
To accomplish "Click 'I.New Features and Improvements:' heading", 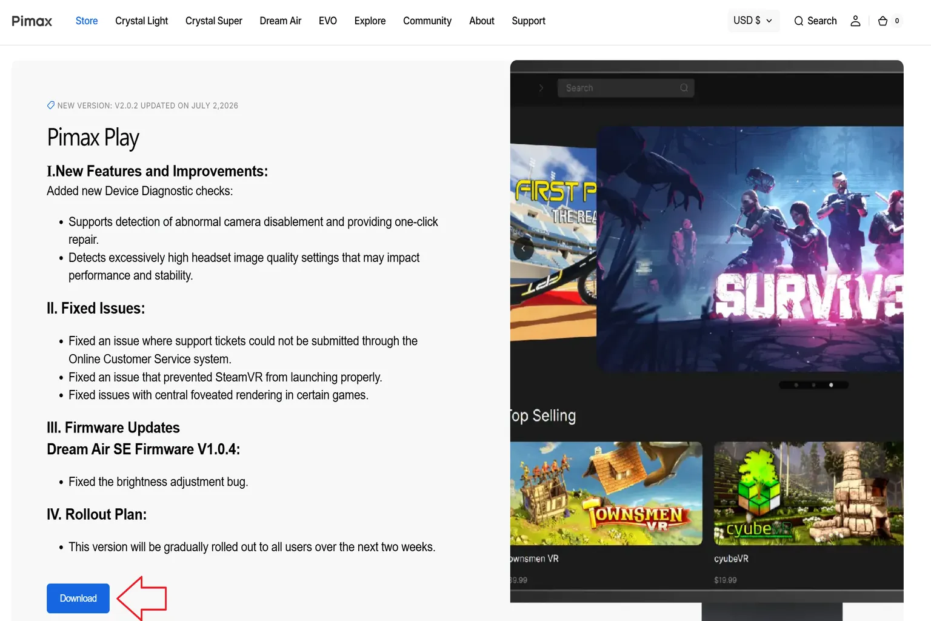I will [x=158, y=171].
